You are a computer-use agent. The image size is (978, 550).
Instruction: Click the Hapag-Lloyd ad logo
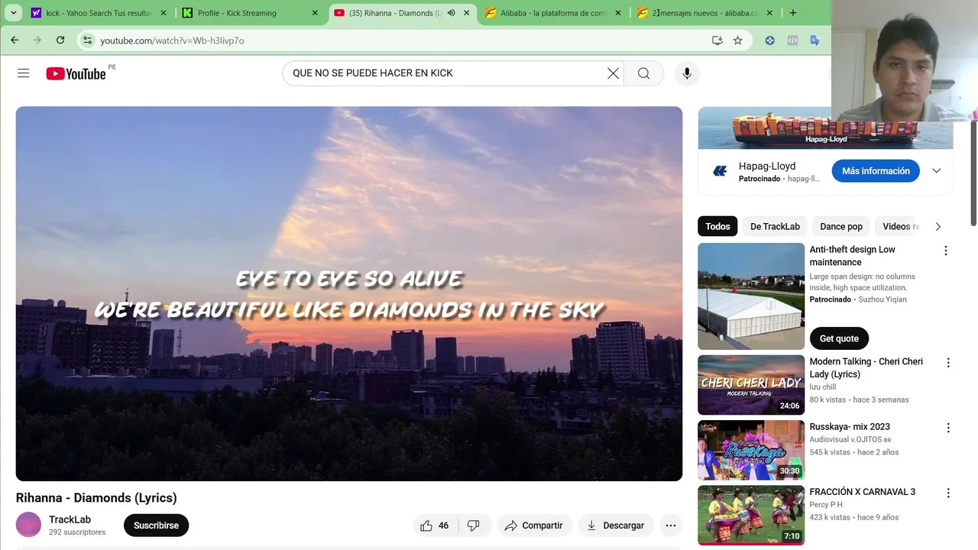(x=720, y=171)
